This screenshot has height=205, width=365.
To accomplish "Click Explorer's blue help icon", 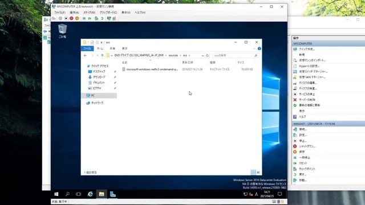I will pyautogui.click(x=259, y=48).
